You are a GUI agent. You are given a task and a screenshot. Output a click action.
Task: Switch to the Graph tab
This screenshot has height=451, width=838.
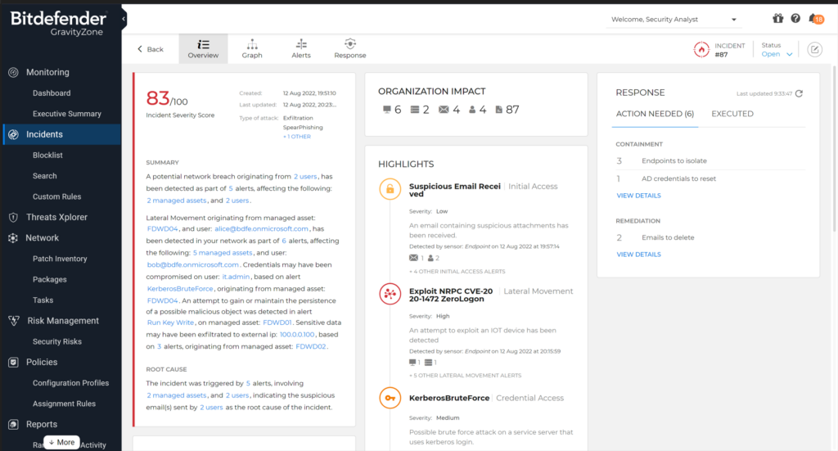click(252, 48)
